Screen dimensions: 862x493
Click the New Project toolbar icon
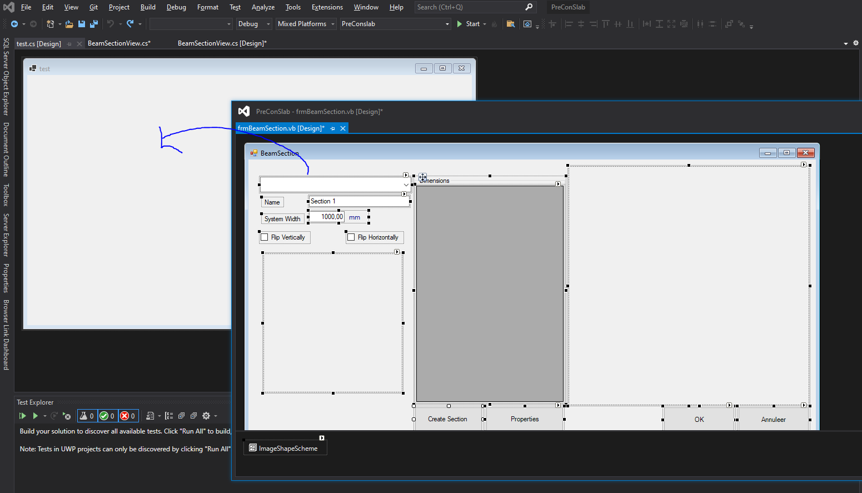click(50, 24)
